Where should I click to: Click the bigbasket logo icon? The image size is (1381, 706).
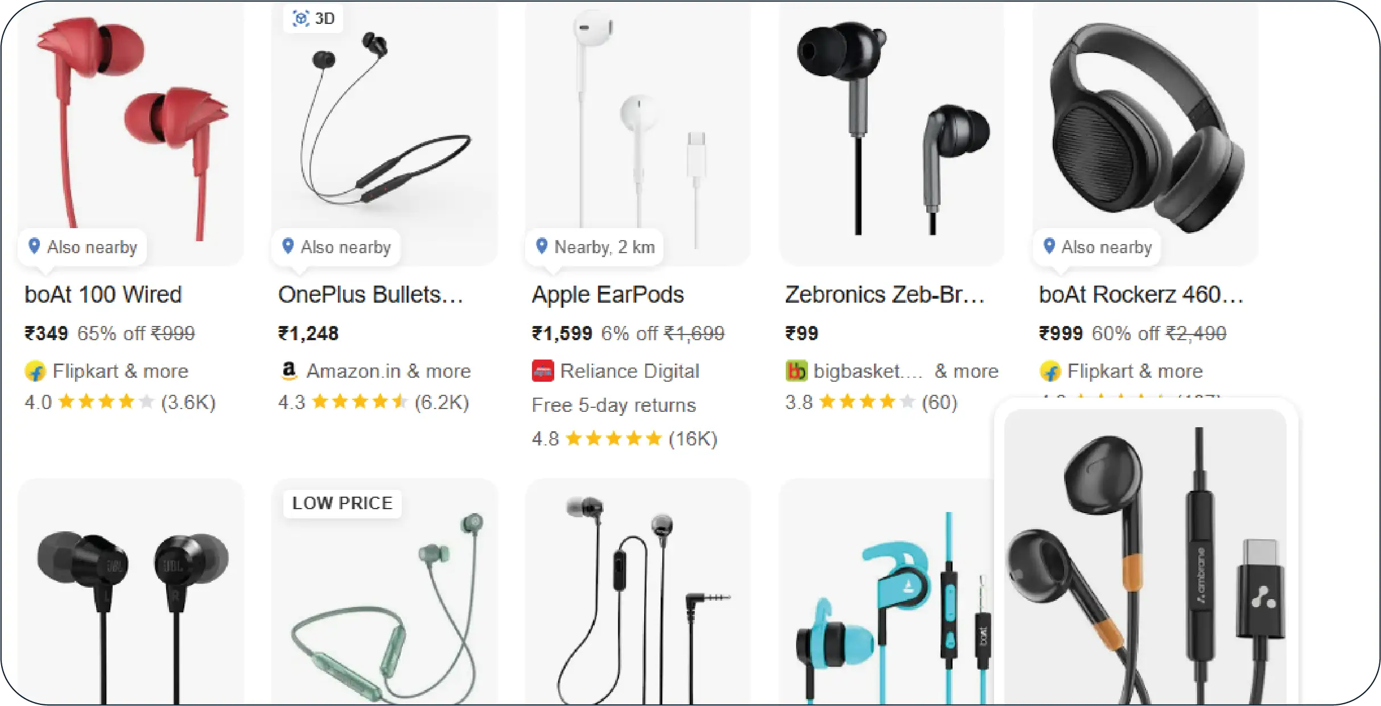click(x=796, y=371)
